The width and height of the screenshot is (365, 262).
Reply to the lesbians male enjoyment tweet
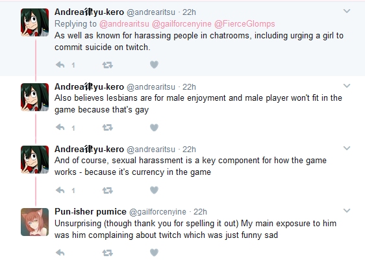click(x=60, y=127)
